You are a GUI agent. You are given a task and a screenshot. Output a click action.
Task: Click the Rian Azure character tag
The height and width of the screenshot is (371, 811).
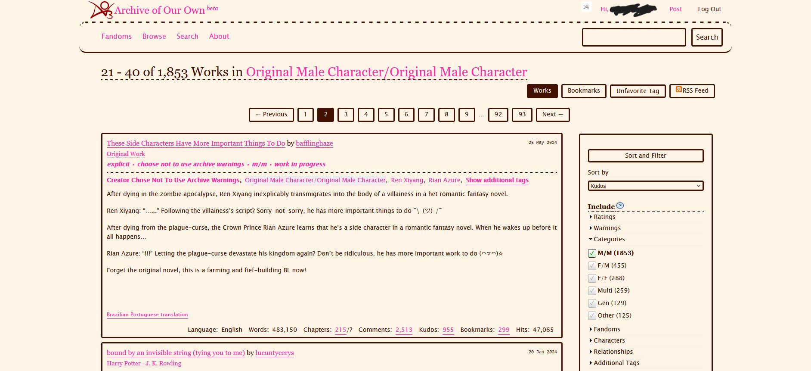445,180
